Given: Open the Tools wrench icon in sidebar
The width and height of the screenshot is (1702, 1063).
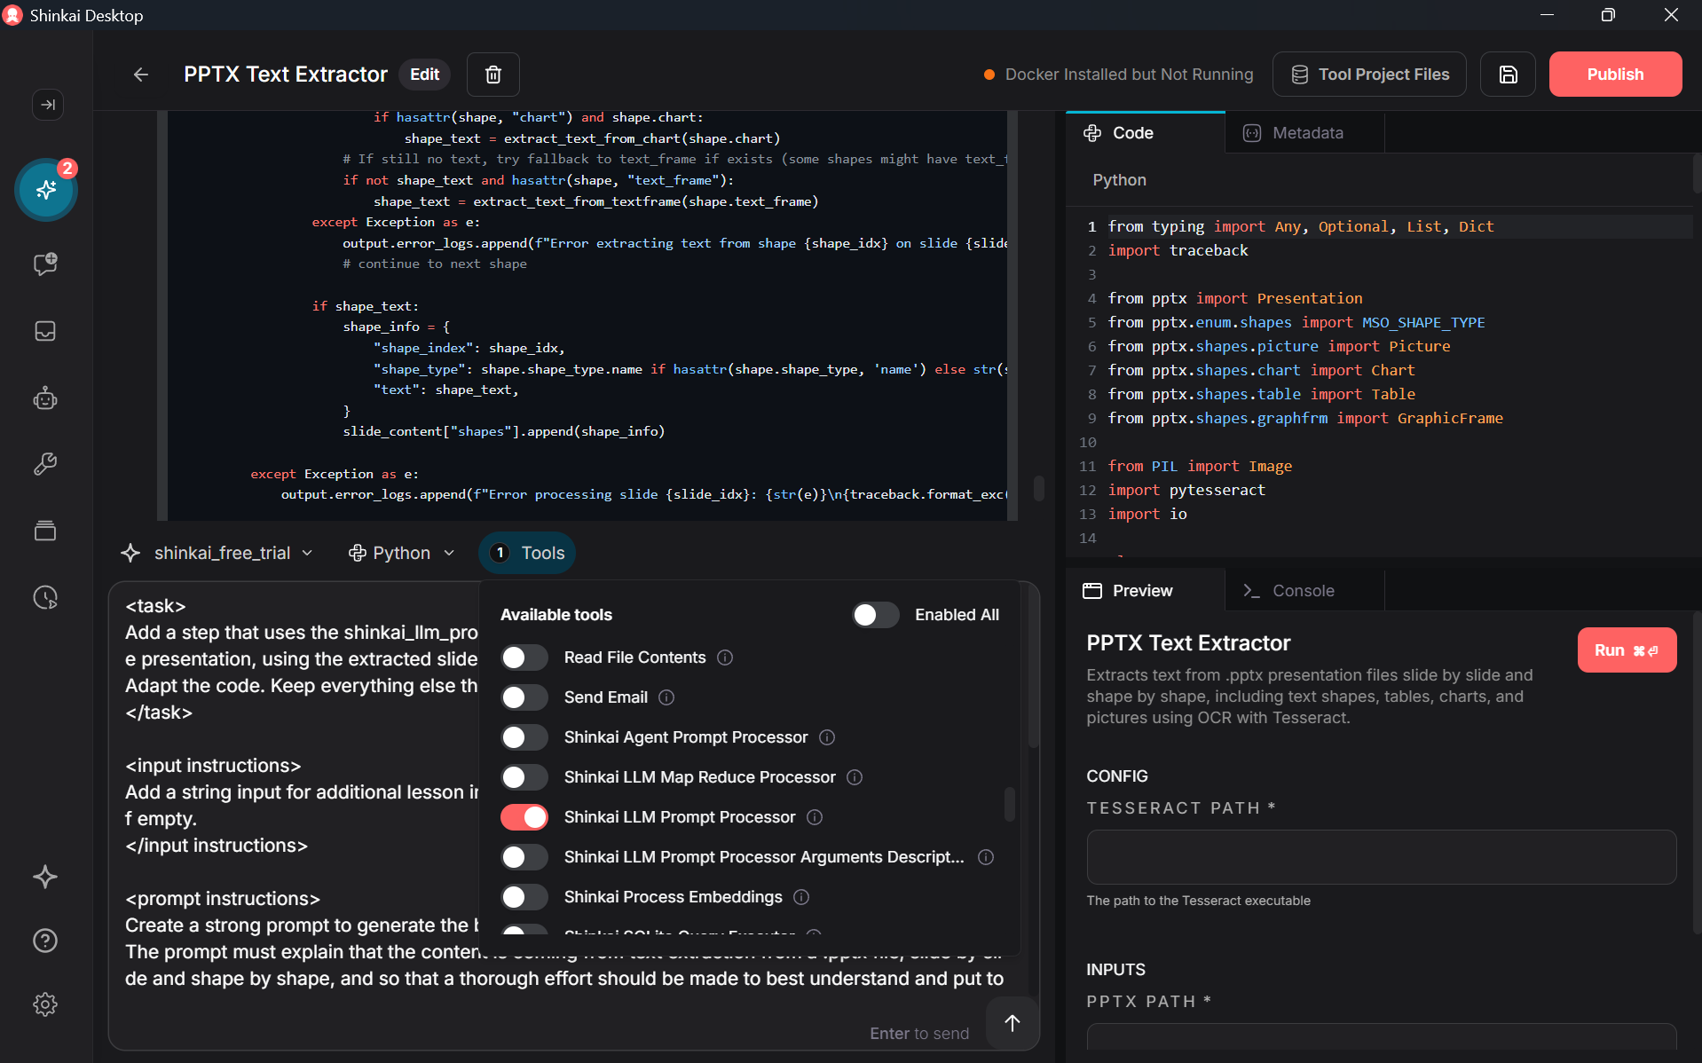Looking at the screenshot, I should [46, 463].
